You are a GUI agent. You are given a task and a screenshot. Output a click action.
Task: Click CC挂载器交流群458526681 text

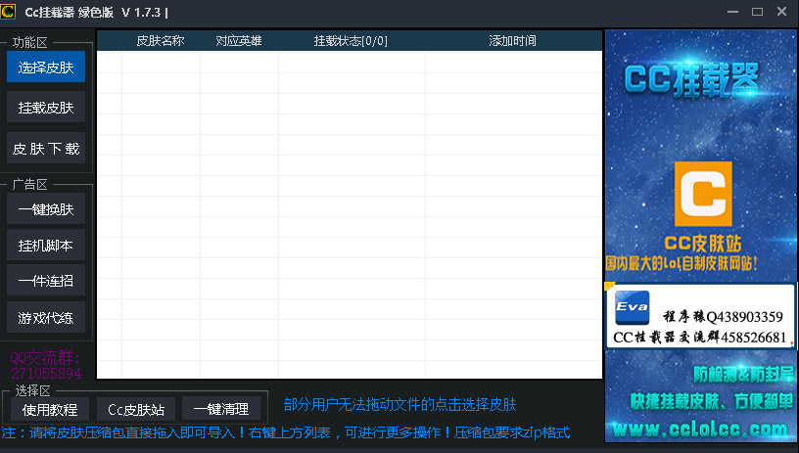pyautogui.click(x=700, y=337)
